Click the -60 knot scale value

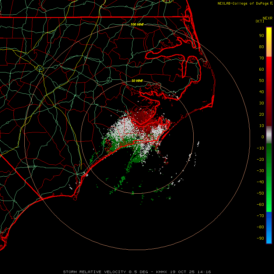260,205
